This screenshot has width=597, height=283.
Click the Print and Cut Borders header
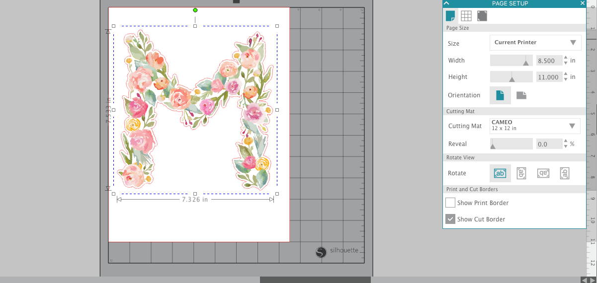(514, 189)
